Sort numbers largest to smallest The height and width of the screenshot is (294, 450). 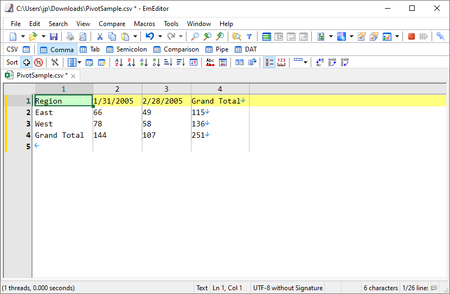(x=156, y=62)
